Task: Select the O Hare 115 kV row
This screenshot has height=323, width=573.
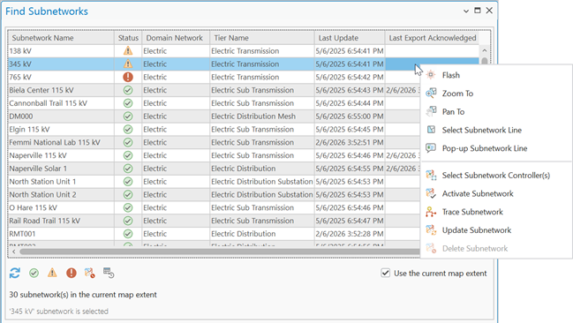Action: click(214, 207)
